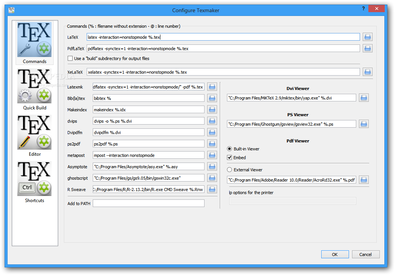Click into the Bib(la)tex command field
The width and height of the screenshot is (395, 275).
pyautogui.click(x=148, y=98)
